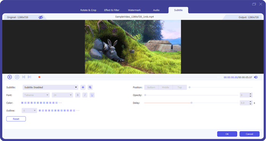Set subtitle position to Top
The height and width of the screenshot is (141, 266).
[180, 87]
